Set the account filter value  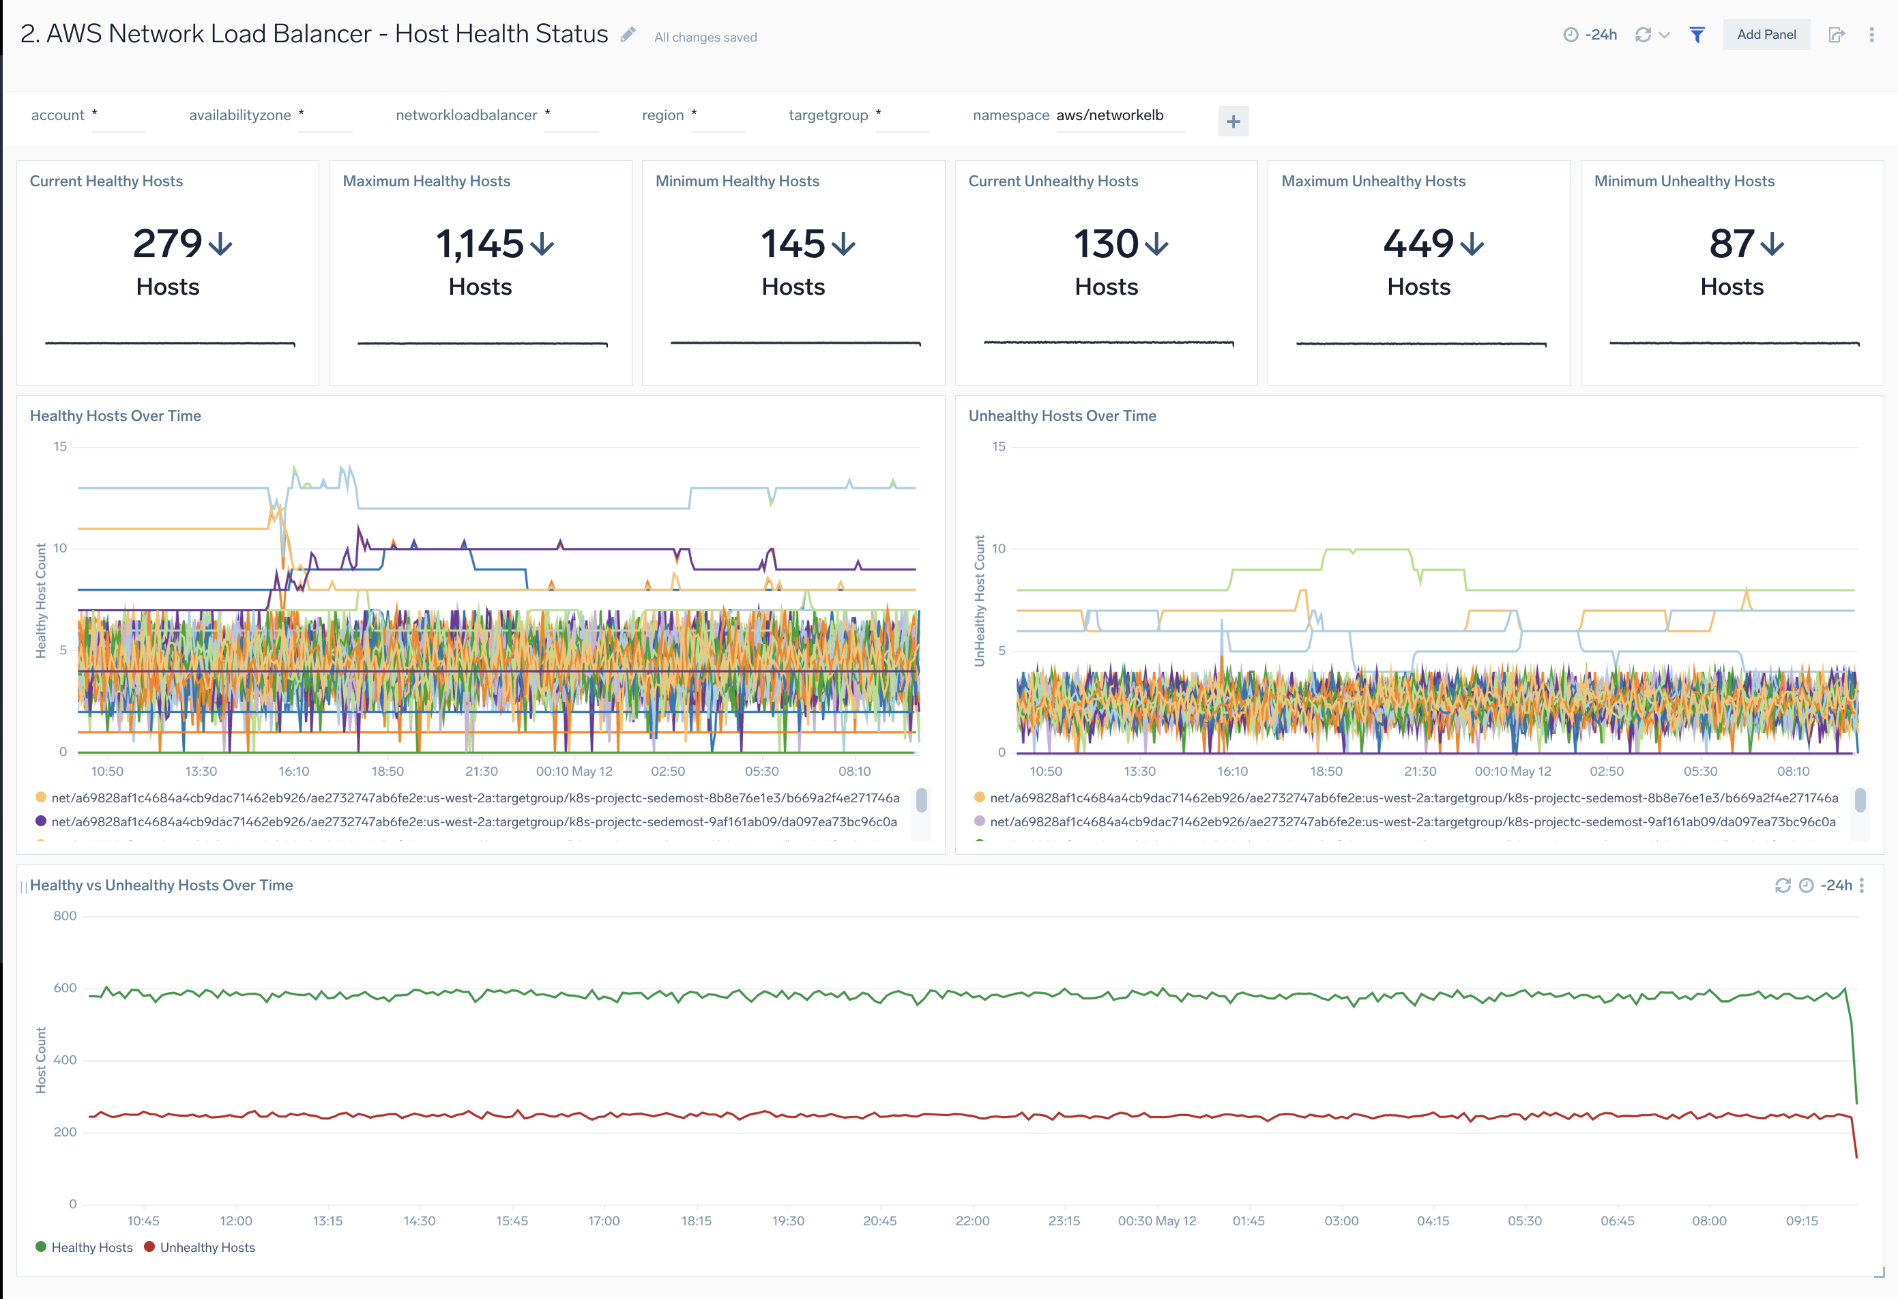[x=119, y=116]
